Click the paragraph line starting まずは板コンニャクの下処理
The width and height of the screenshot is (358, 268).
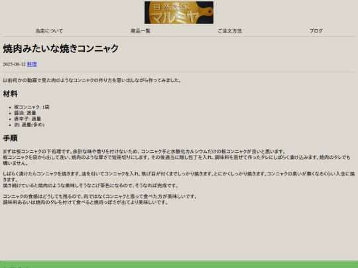coord(145,152)
